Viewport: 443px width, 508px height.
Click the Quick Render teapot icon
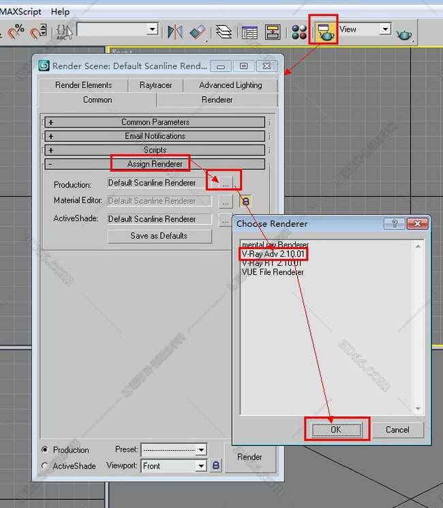404,33
